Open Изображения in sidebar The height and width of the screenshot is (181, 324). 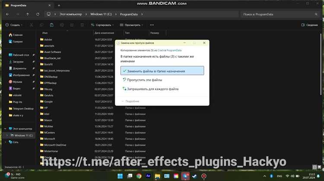click(x=19, y=75)
